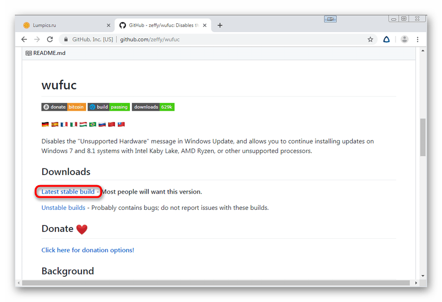Switch to the Lumpics.ru tab

tap(66, 26)
